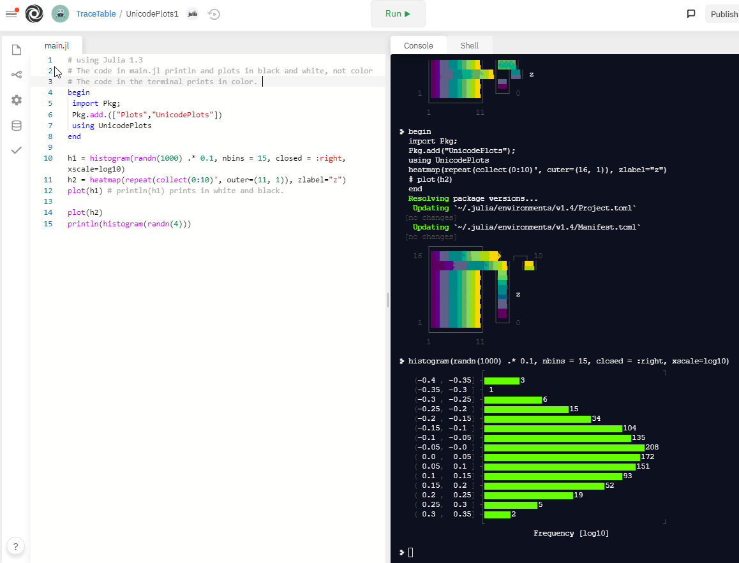The width and height of the screenshot is (739, 563).
Task: Click the Manifest.toml path in console
Action: click(x=547, y=227)
